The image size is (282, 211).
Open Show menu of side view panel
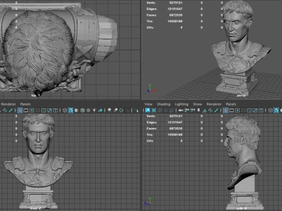coord(197,104)
